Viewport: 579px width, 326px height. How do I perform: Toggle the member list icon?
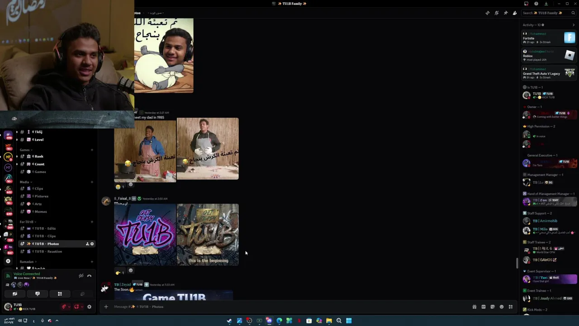(515, 13)
